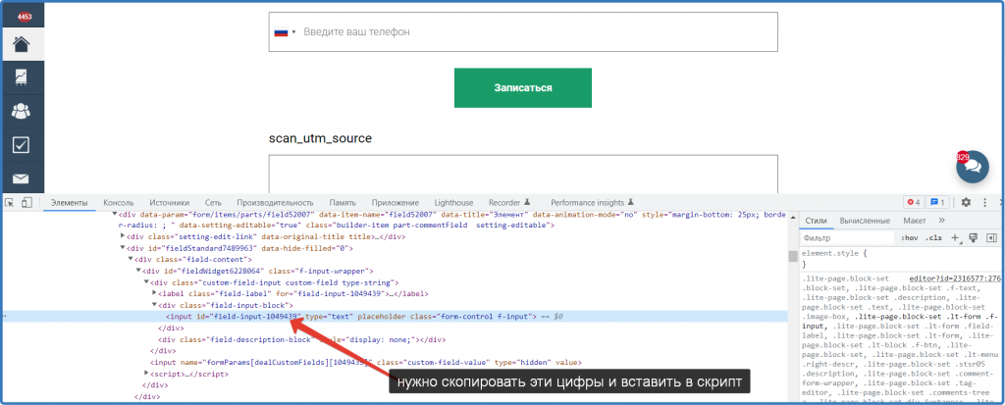Viewport: 1005px width, 405px height.
Task: Open the mail envelope sidebar icon
Action: pos(22,178)
